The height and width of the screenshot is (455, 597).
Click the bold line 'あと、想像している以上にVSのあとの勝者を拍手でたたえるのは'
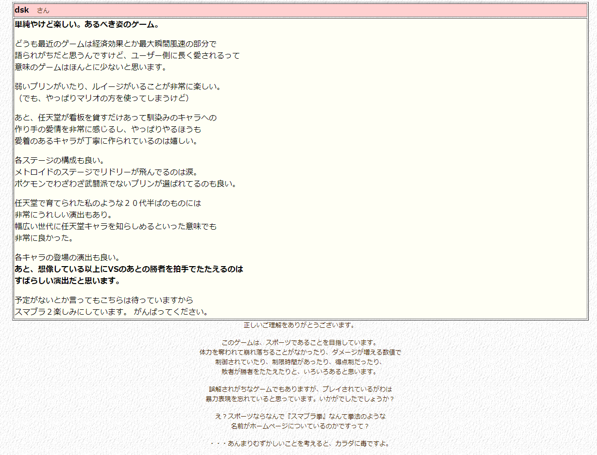pos(129,269)
